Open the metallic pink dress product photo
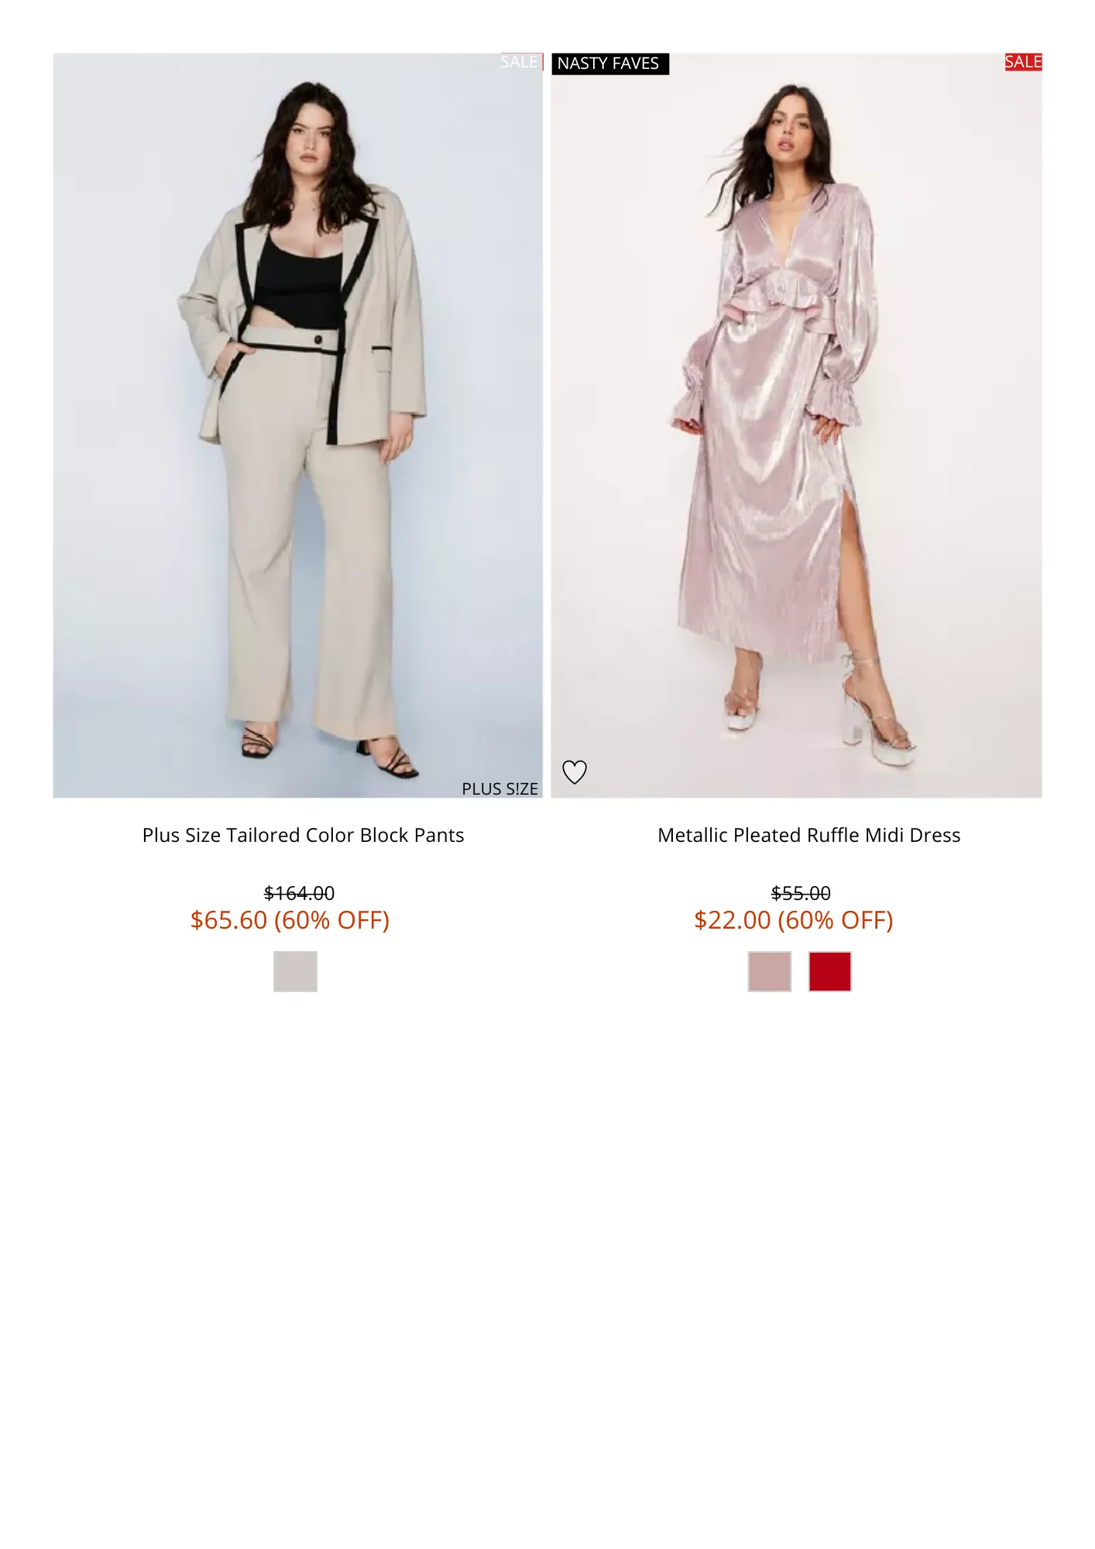Image resolution: width=1095 pixels, height=1549 pixels. 796,425
